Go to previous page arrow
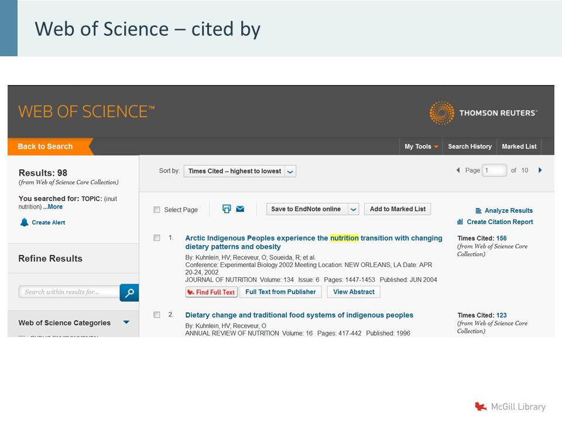This screenshot has height=422, width=562. pyautogui.click(x=458, y=170)
